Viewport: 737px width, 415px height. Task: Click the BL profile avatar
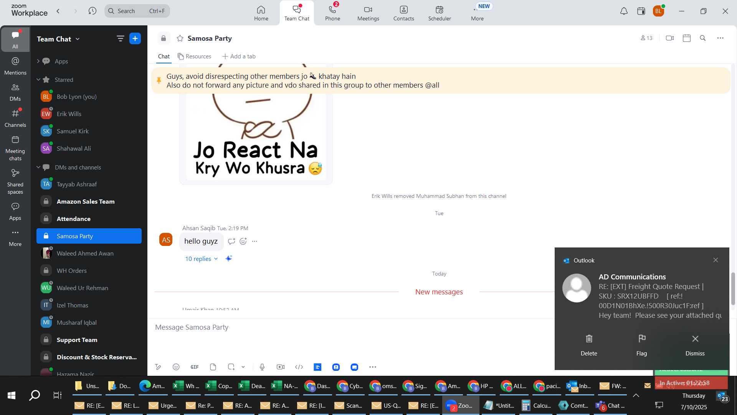pos(658,11)
